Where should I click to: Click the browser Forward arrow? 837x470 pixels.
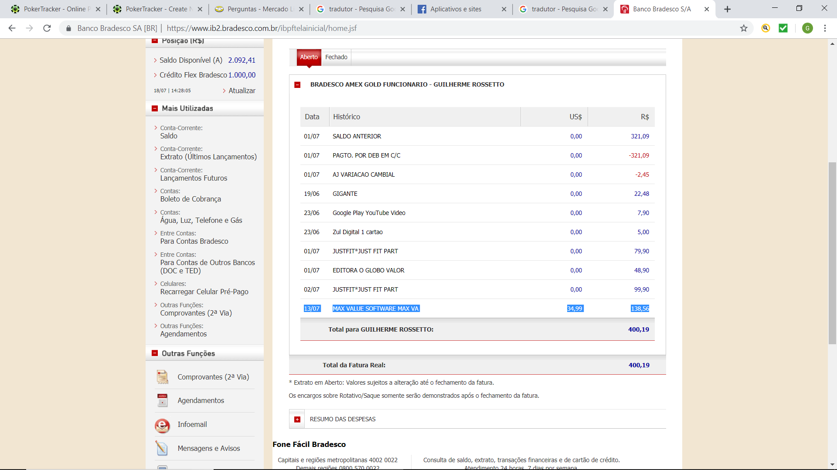point(29,28)
